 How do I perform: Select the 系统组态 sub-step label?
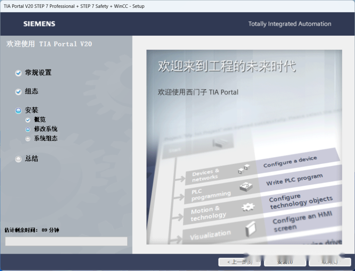click(x=46, y=138)
